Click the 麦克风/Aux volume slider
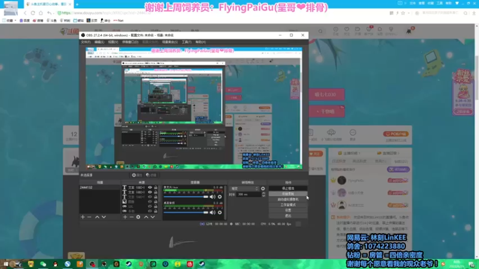The width and height of the screenshot is (479, 269). (186, 197)
